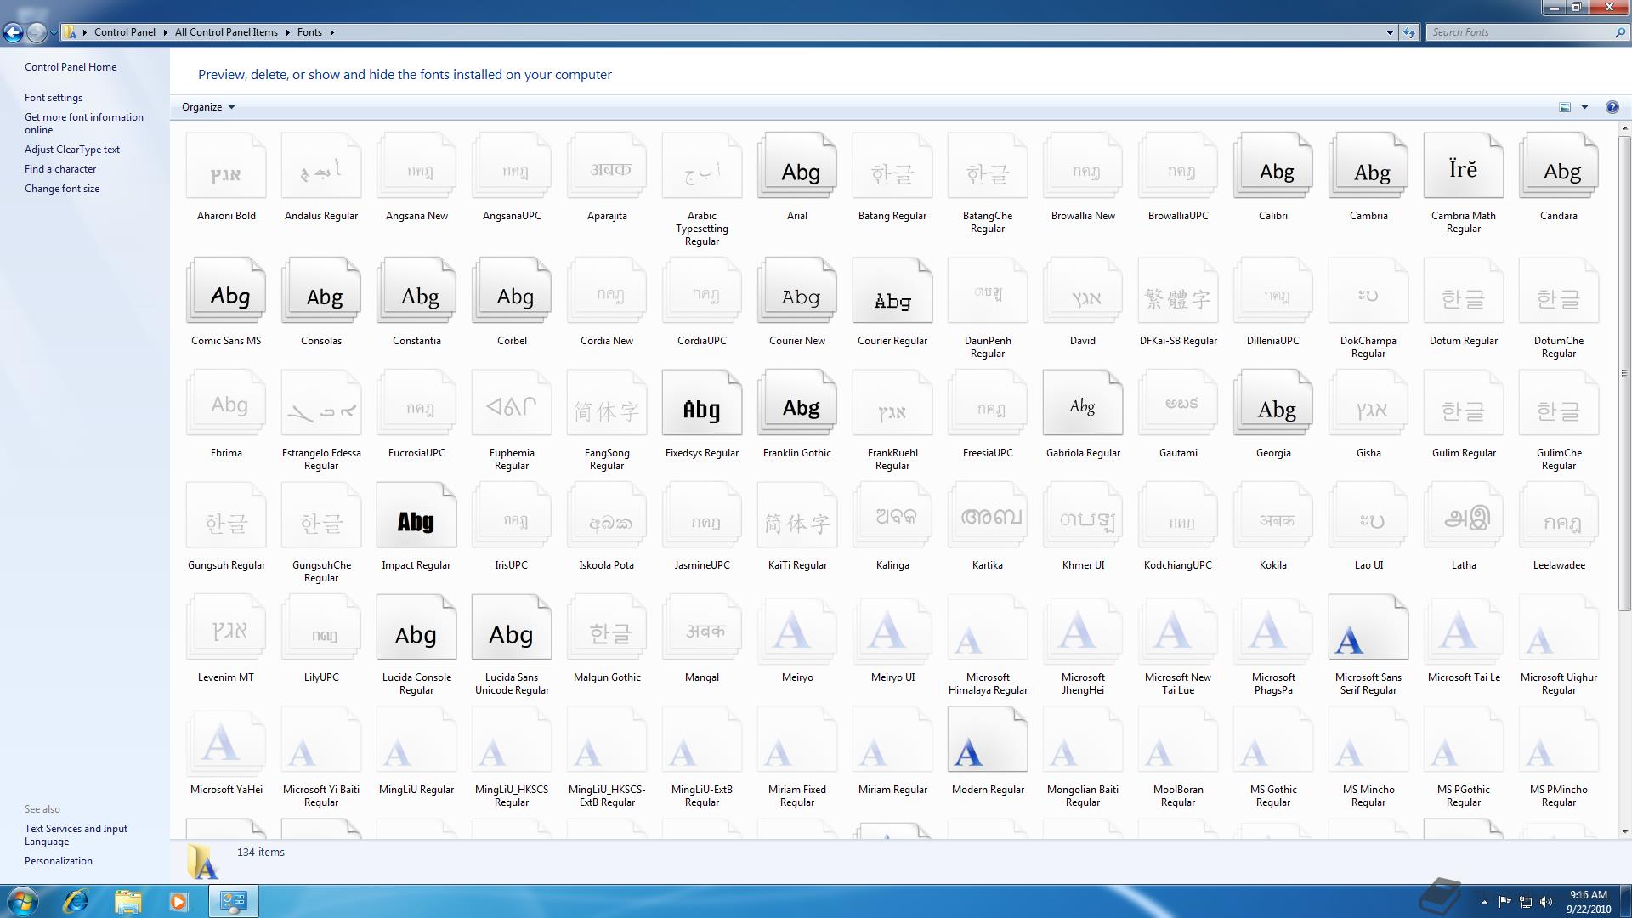Open Text Services and Input Language
Screen dimensions: 1632x918
76,835
